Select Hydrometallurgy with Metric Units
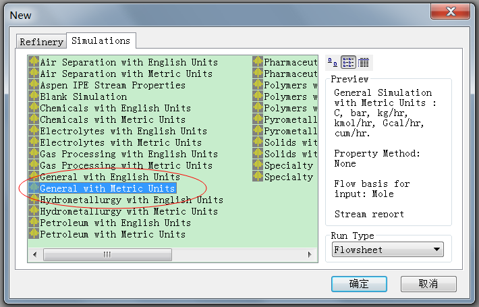 point(129,211)
